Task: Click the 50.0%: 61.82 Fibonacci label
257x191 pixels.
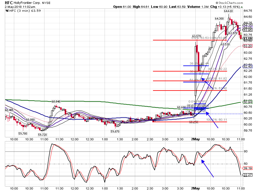Action: click(217, 79)
